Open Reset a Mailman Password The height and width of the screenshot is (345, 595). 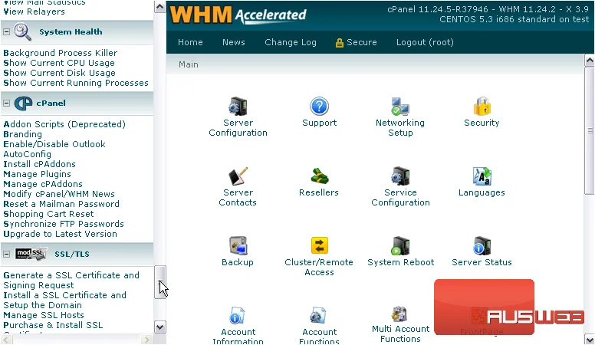[61, 204]
